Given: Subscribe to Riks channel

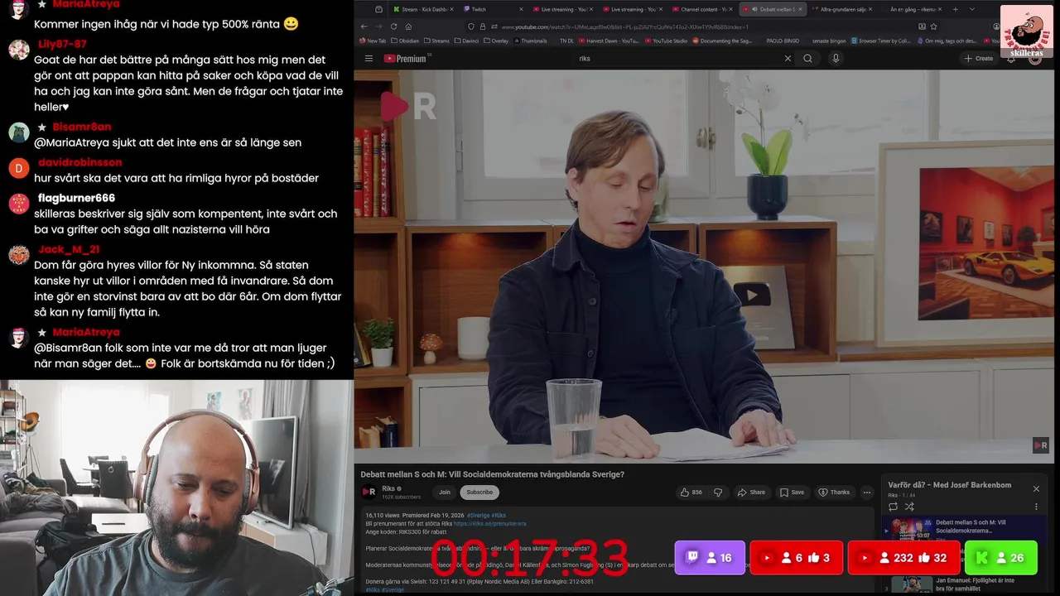Looking at the screenshot, I should 479,492.
